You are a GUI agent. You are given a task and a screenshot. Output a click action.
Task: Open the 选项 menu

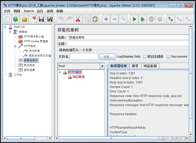(x=50, y=11)
